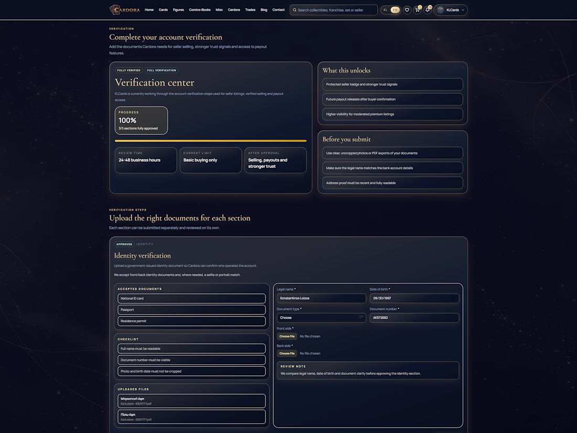The height and width of the screenshot is (433, 577).
Task: Click the verification progress bar
Action: pos(210,141)
